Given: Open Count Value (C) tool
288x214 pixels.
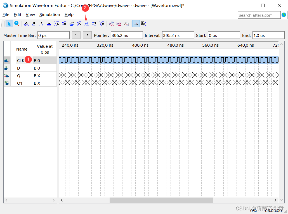Looking at the screenshot, I should point(79,24).
